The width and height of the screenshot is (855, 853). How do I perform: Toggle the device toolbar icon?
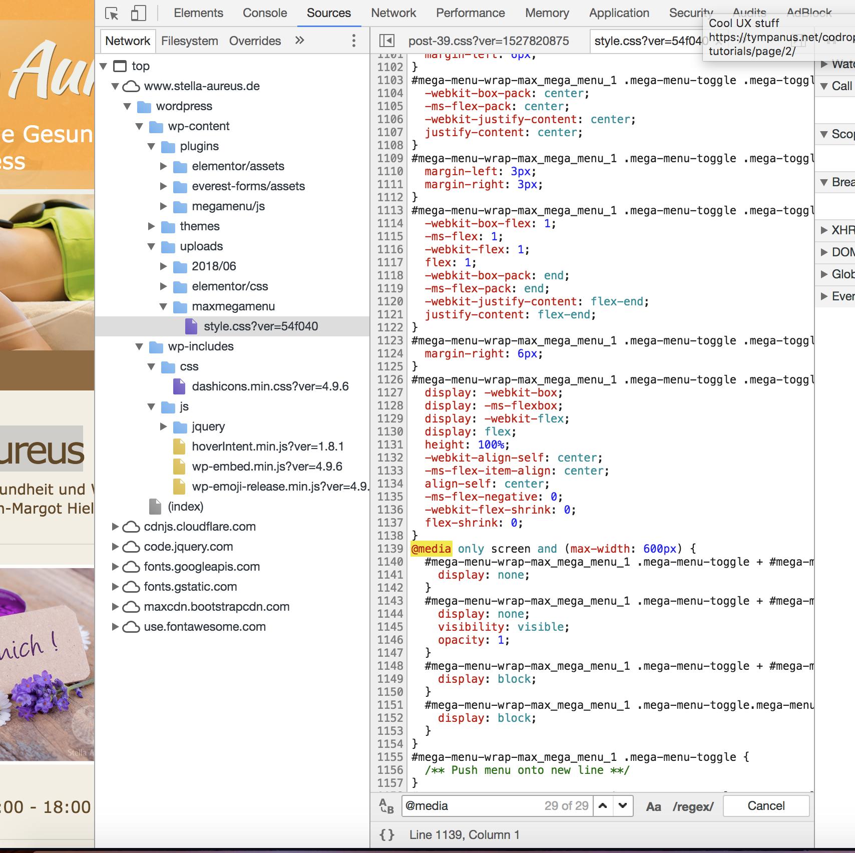(x=138, y=14)
